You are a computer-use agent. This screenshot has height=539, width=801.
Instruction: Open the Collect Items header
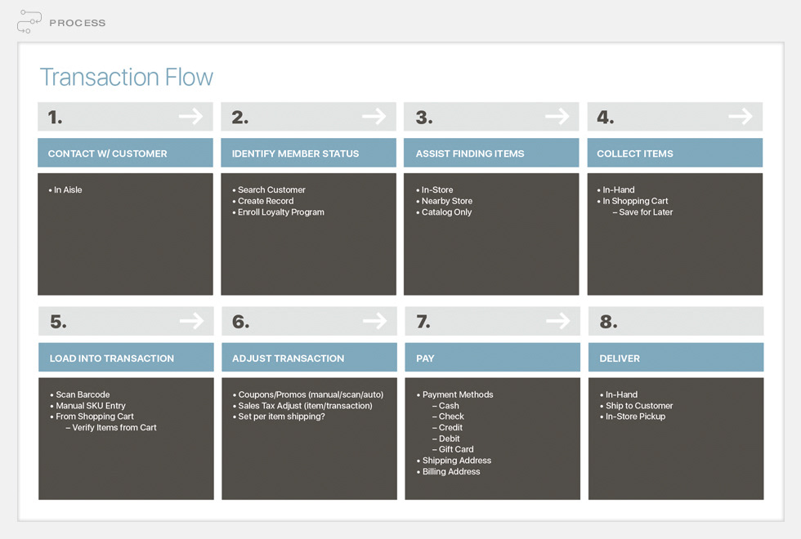tap(675, 153)
